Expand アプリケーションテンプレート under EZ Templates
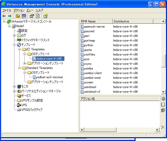167x141 pixels. click(24, 63)
